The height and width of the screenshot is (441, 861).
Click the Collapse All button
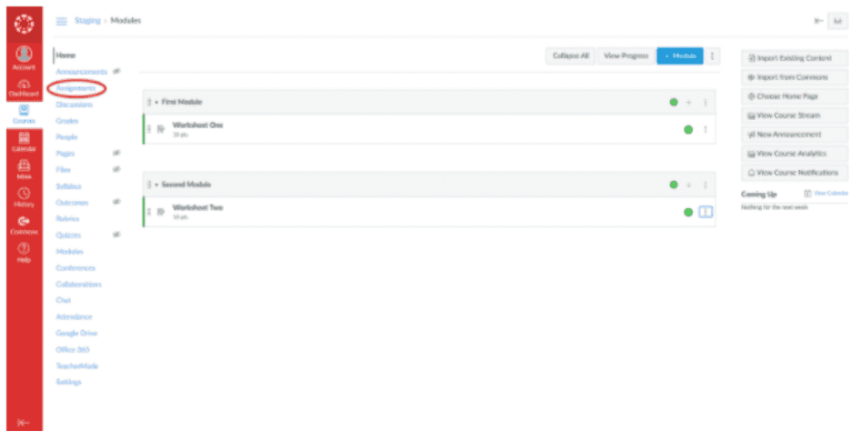(571, 56)
